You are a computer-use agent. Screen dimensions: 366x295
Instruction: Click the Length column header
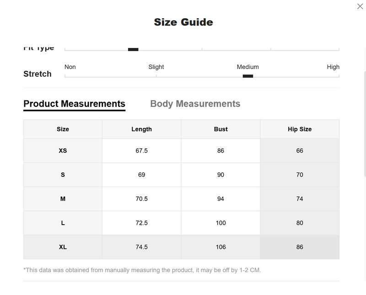pyautogui.click(x=141, y=129)
